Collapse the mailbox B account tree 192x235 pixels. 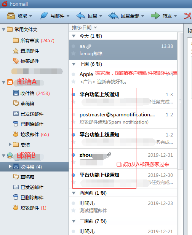[x=4, y=156]
